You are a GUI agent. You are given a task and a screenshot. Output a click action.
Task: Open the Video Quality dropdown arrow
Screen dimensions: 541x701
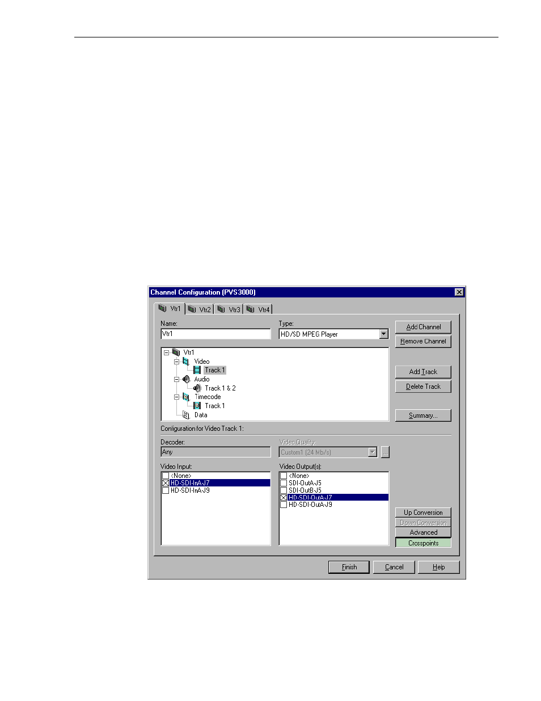pyautogui.click(x=373, y=452)
